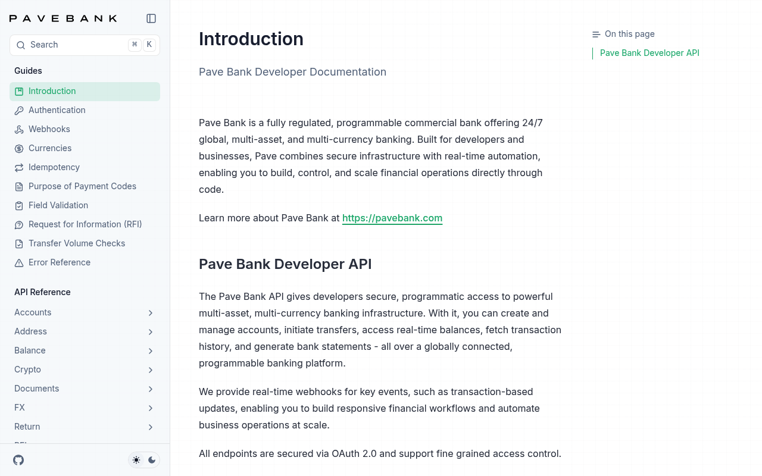762x476 pixels.
Task: Switch to light theme with sun icon
Action: [x=136, y=460]
